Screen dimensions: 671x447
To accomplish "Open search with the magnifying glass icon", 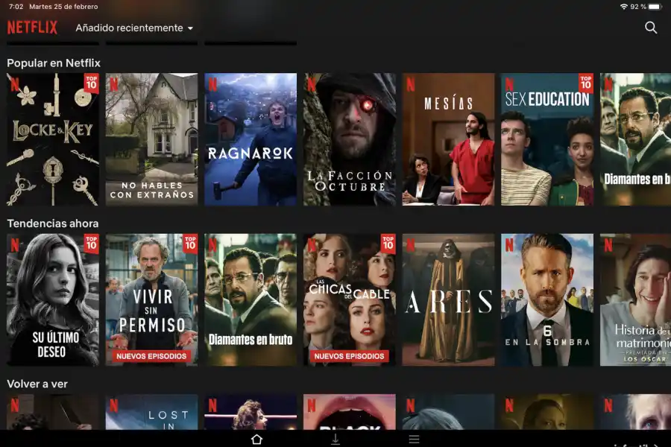I will [651, 28].
